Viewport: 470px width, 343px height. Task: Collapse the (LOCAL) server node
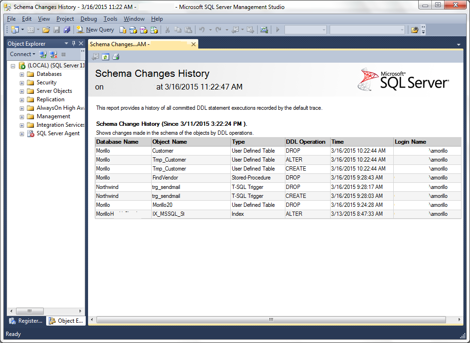click(13, 65)
